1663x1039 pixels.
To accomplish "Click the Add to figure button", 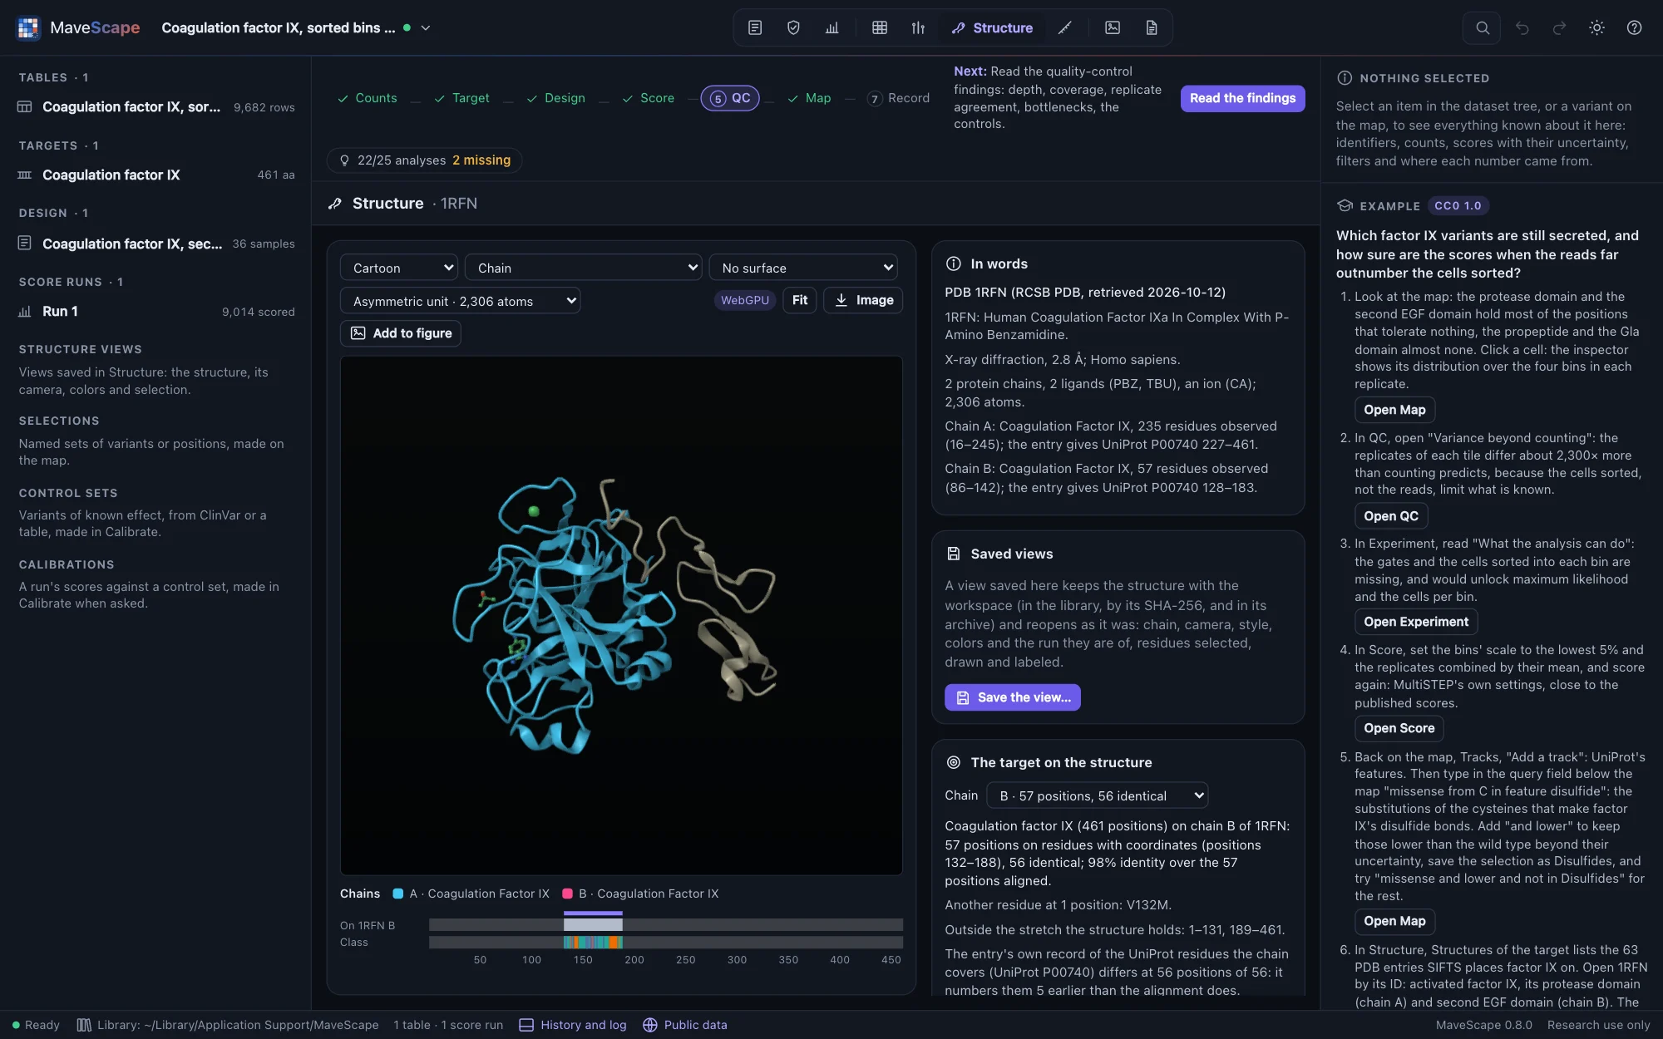I will point(401,333).
